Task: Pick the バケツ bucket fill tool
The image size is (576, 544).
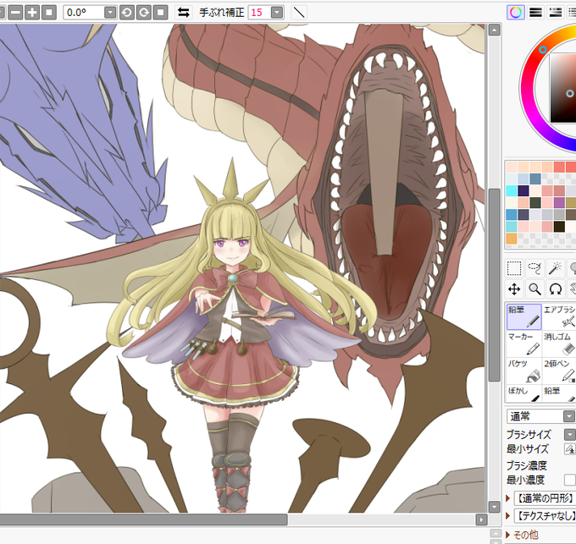Action: coord(523,371)
